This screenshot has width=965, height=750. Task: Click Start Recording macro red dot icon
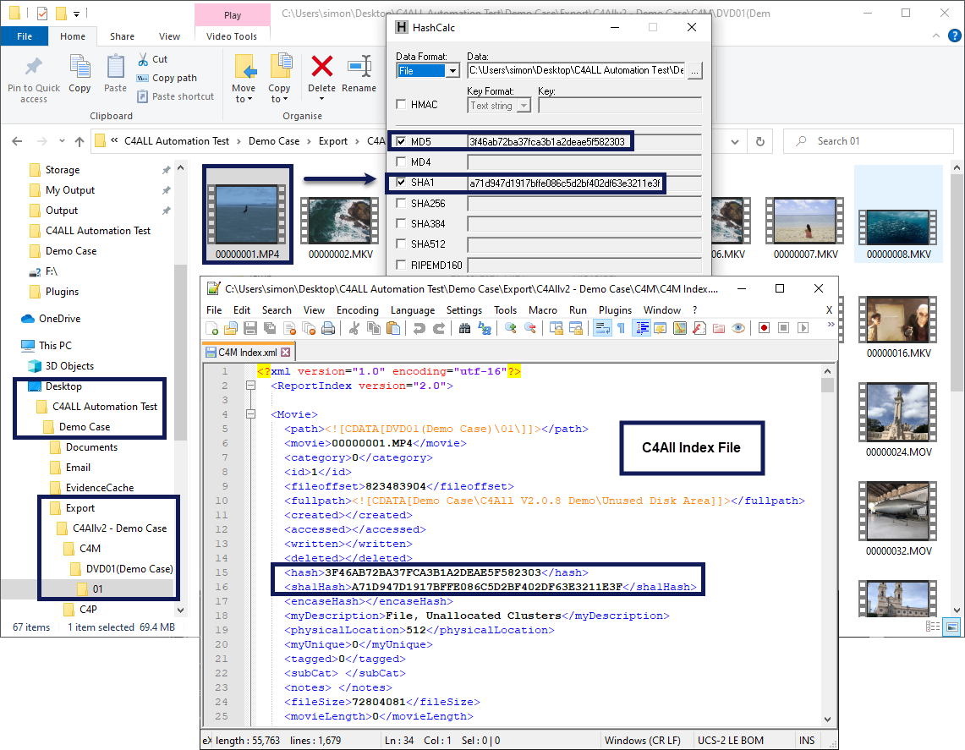(x=764, y=328)
